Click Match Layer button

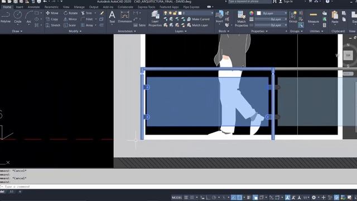click(x=197, y=25)
